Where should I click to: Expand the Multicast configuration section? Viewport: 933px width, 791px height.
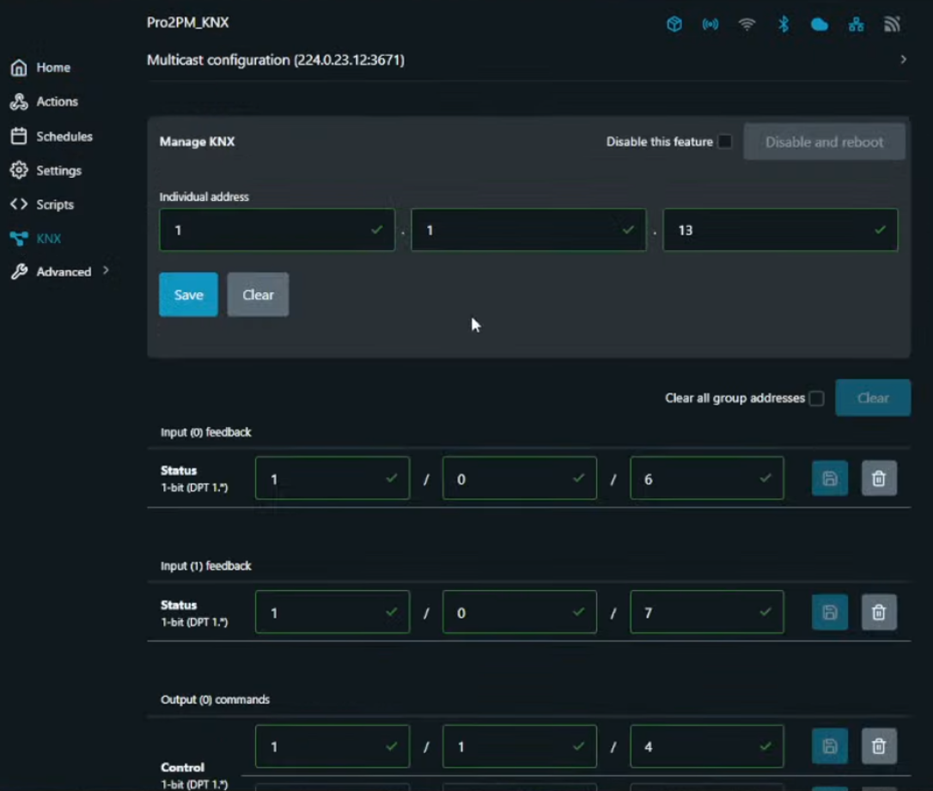(903, 60)
